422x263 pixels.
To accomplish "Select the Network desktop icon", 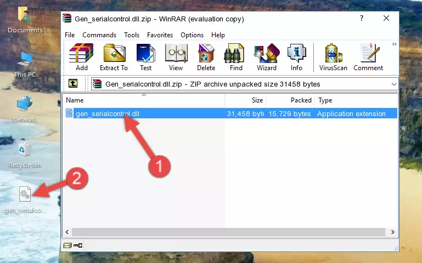I will (x=25, y=110).
